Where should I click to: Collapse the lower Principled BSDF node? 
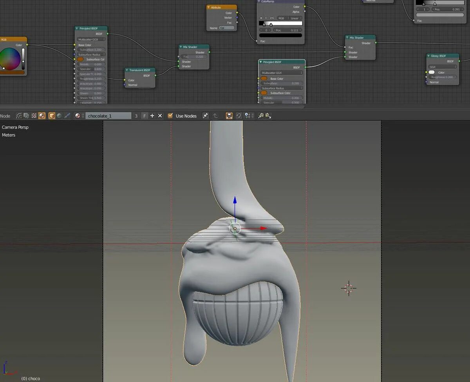pyautogui.click(x=261, y=62)
